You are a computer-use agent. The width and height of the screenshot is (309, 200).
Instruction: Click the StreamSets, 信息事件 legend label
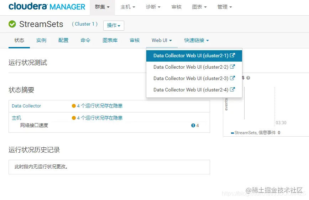click(x=255, y=133)
